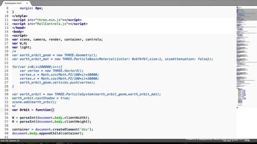Viewport: 257px width, 144px height.
Task: Click 'THREE.ParticleSystem' on line 30
Action: point(74,94)
